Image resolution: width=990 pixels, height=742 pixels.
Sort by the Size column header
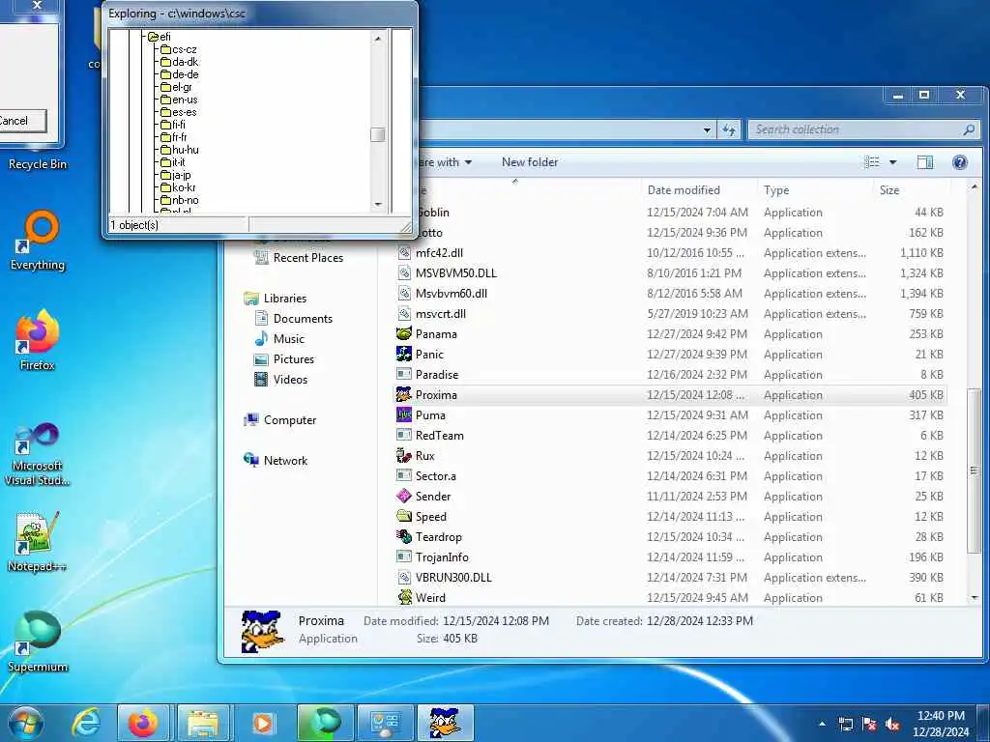pos(889,190)
